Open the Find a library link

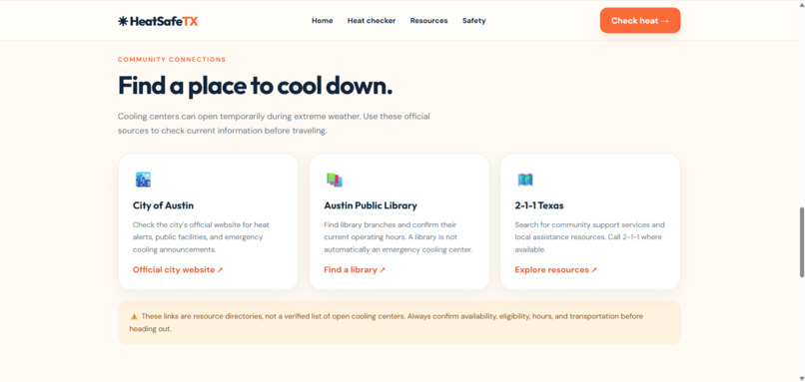pyautogui.click(x=355, y=269)
